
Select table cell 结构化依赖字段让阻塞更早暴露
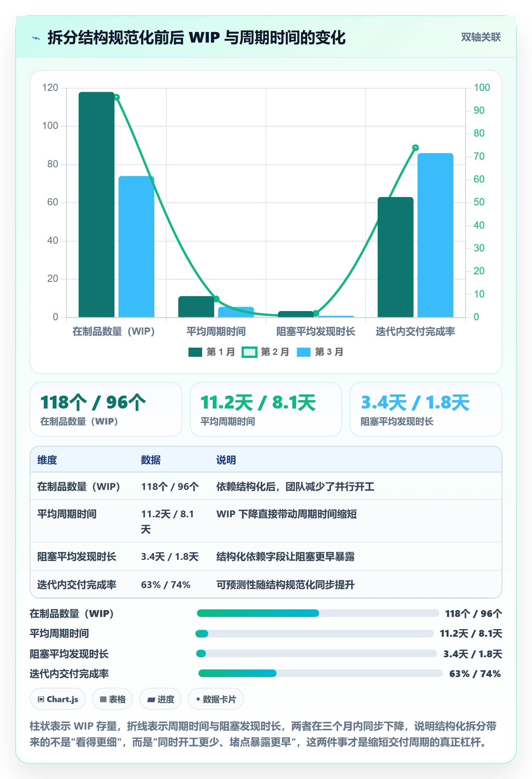click(x=285, y=557)
